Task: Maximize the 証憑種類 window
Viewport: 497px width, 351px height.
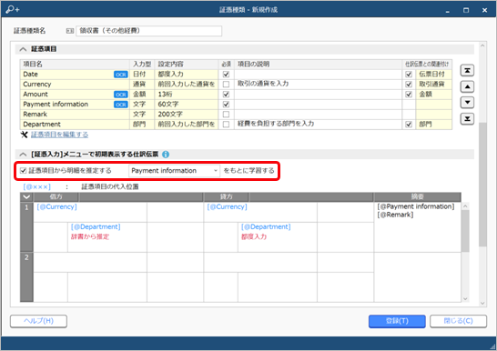Action: tap(466, 10)
